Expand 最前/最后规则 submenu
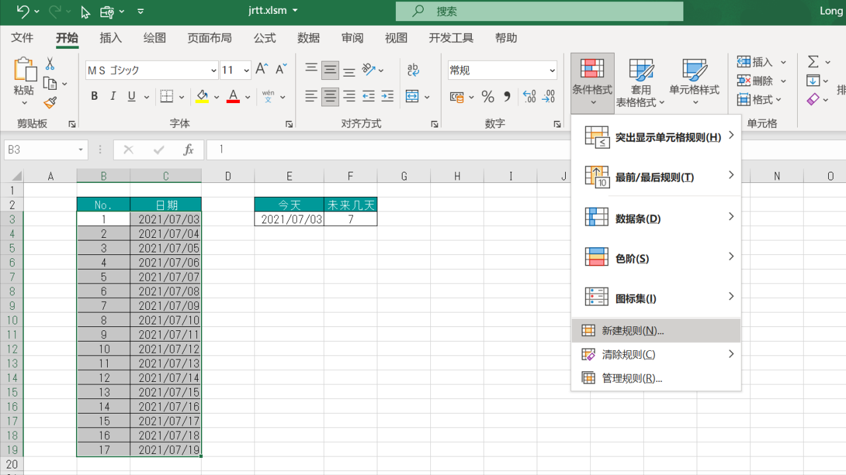This screenshot has height=475, width=846. [x=731, y=176]
